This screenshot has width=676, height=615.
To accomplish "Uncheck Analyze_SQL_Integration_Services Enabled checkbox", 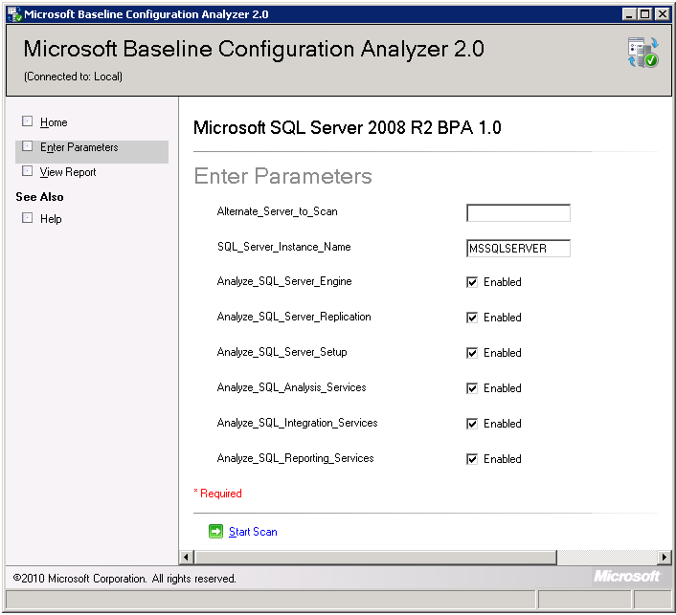I will coord(472,424).
